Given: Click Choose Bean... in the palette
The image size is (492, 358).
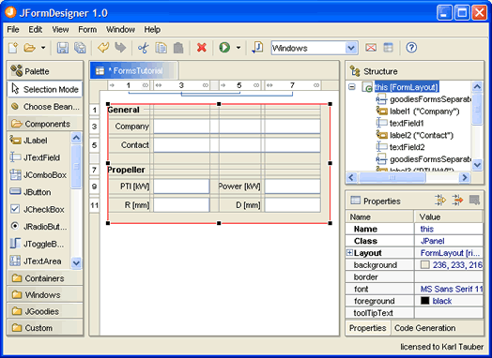Looking at the screenshot, I should pos(45,107).
